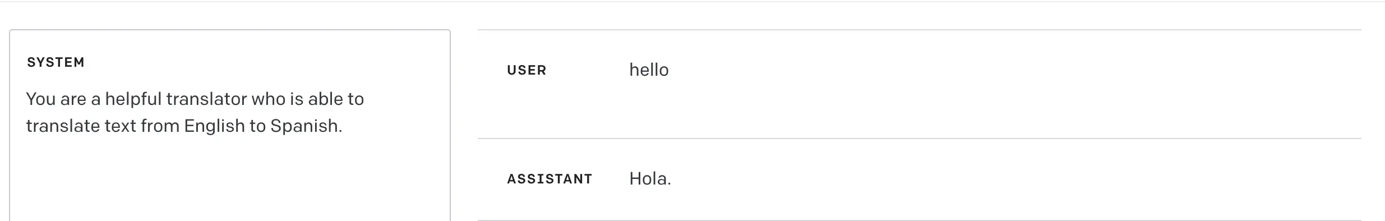This screenshot has width=1385, height=221.
Task: Select empty area below system prompt text
Action: (x=230, y=179)
